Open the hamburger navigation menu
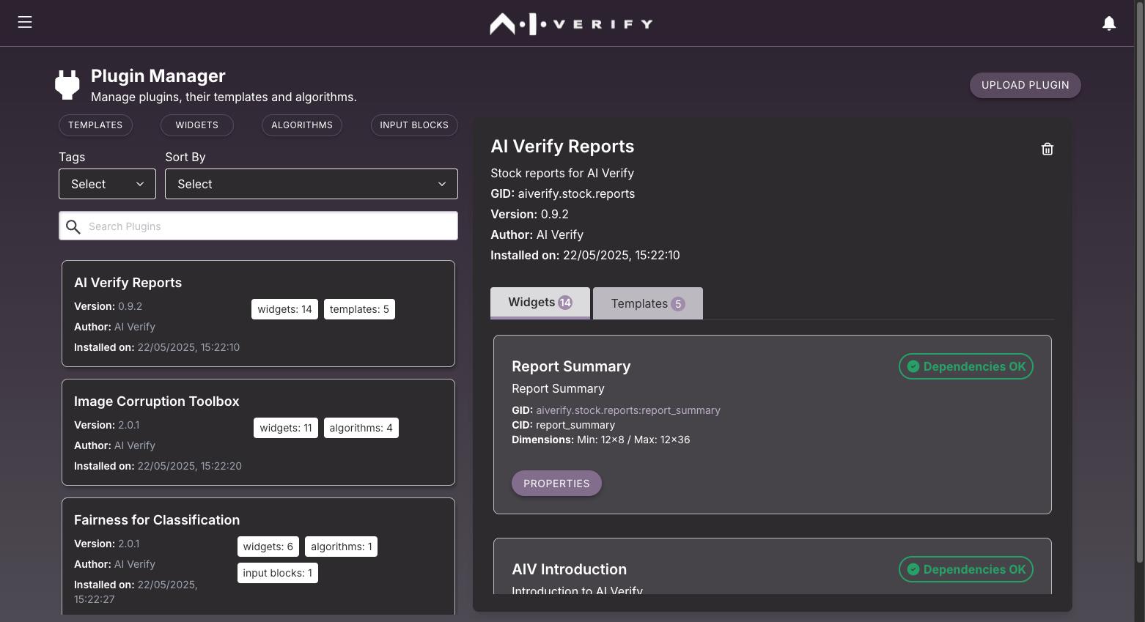This screenshot has width=1145, height=622. point(25,22)
